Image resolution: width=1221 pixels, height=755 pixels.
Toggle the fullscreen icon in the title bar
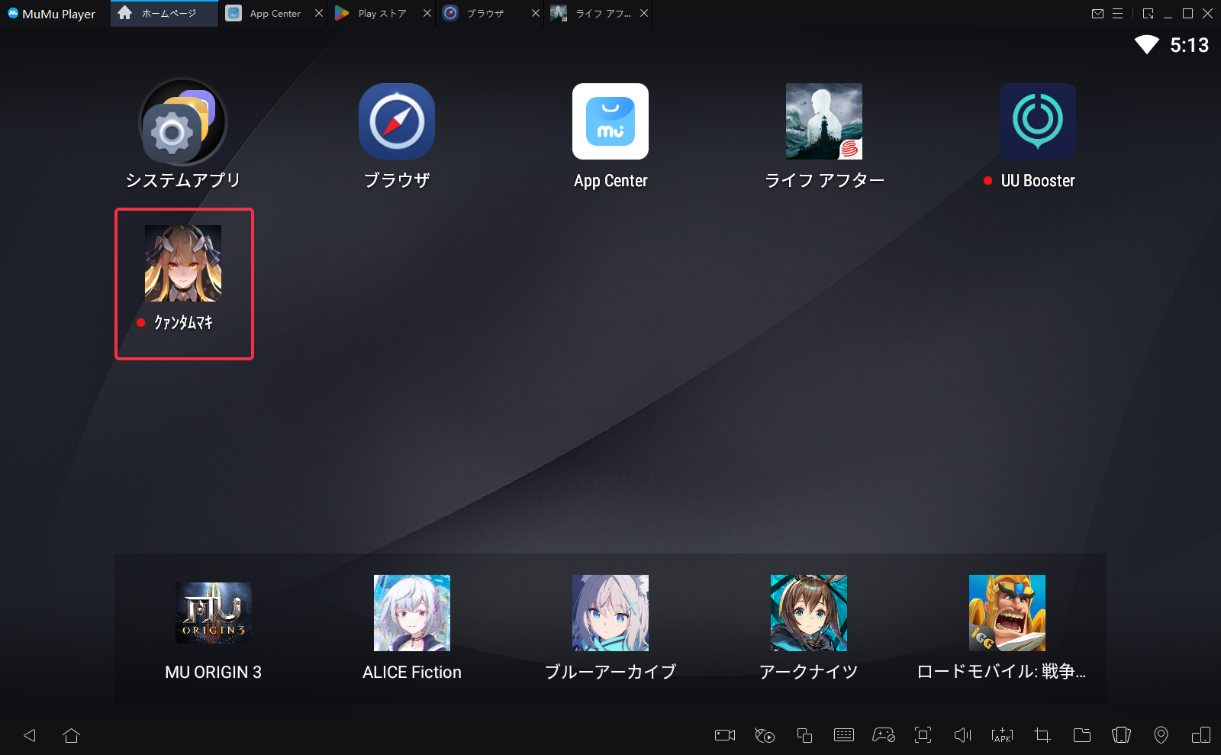pyautogui.click(x=1149, y=13)
